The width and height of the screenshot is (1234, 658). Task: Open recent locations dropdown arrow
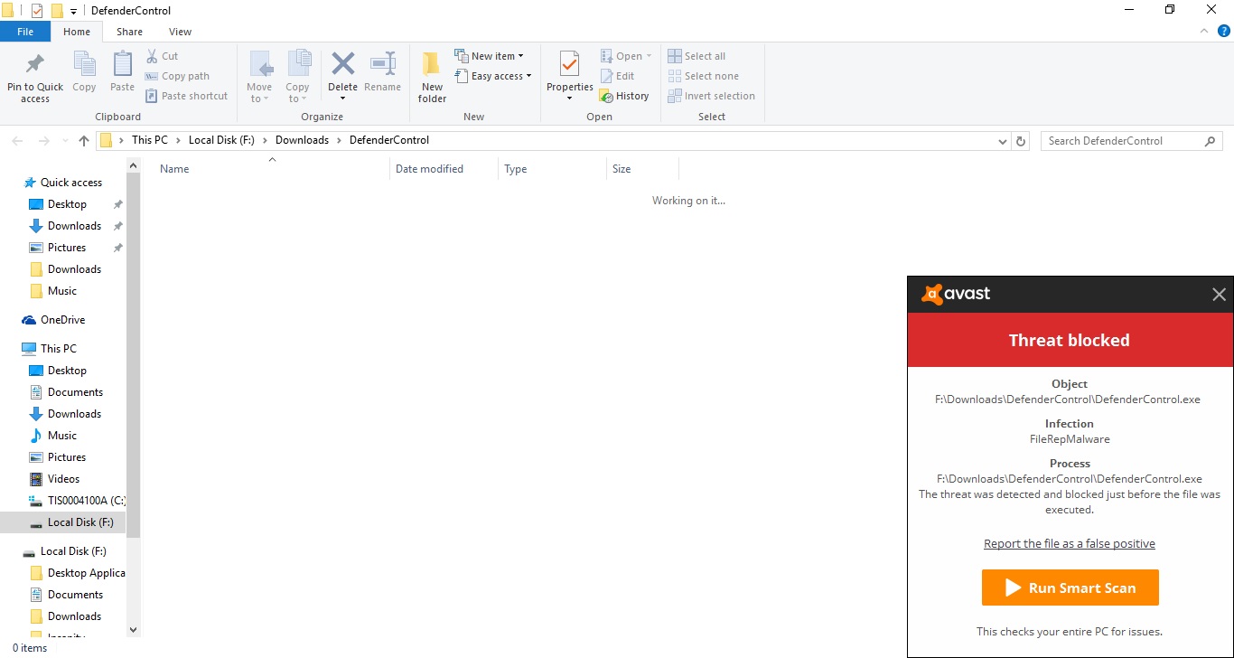pos(65,141)
